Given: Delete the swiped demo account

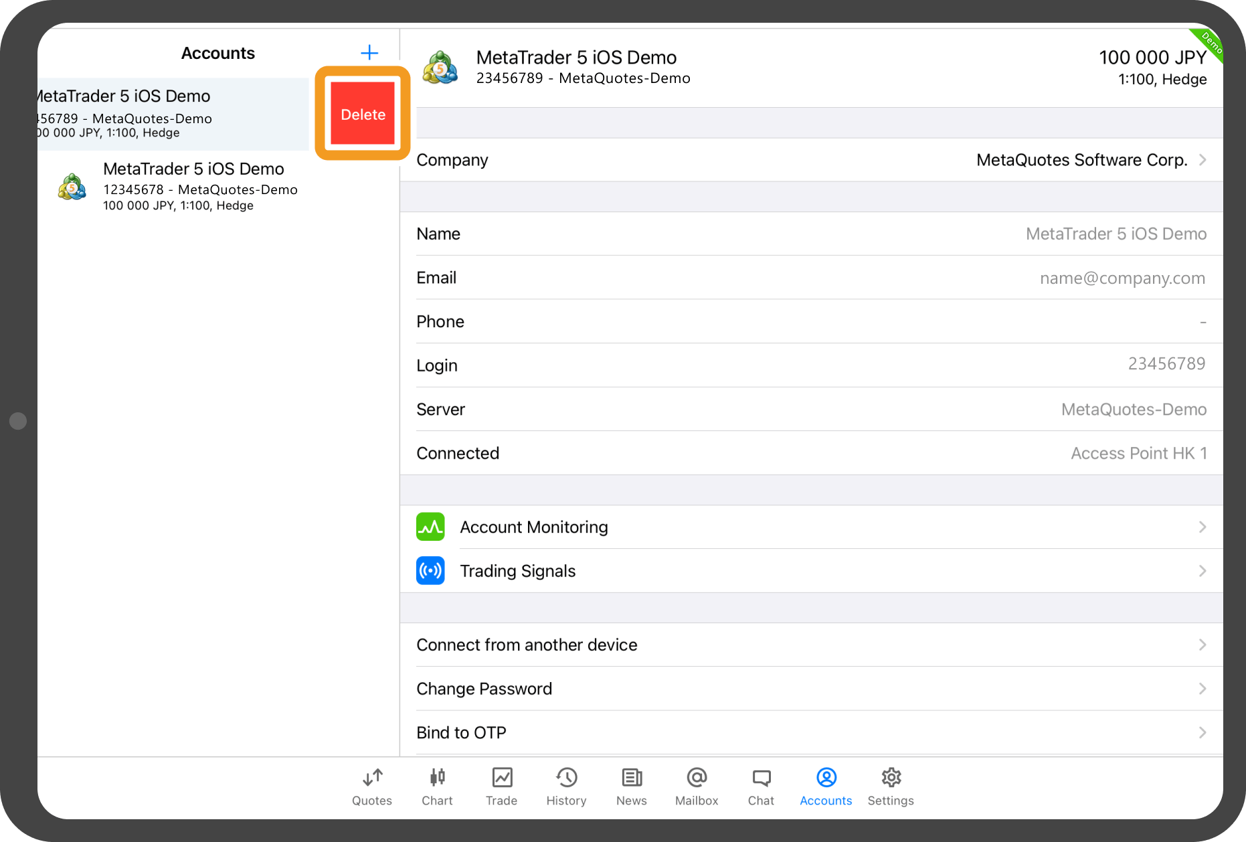Looking at the screenshot, I should [x=363, y=114].
